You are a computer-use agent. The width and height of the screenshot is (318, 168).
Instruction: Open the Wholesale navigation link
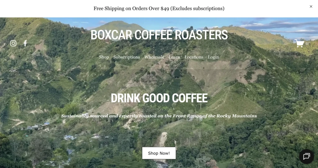click(154, 57)
